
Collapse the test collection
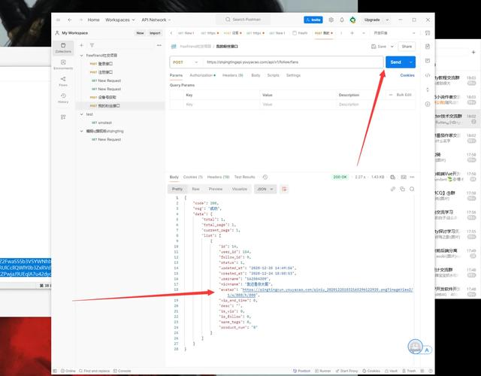tap(82, 114)
